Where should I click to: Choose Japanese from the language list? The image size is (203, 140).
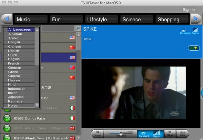(19, 97)
